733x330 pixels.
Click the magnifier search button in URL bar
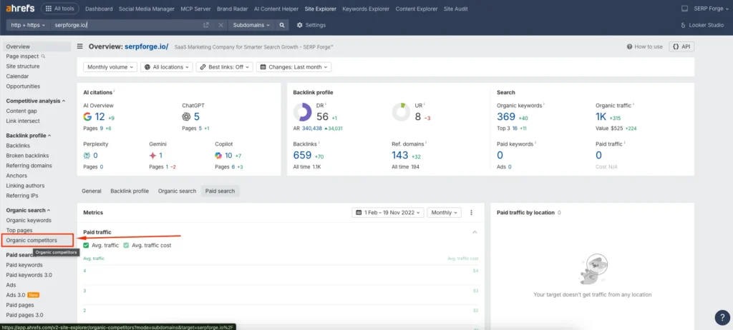pyautogui.click(x=283, y=25)
